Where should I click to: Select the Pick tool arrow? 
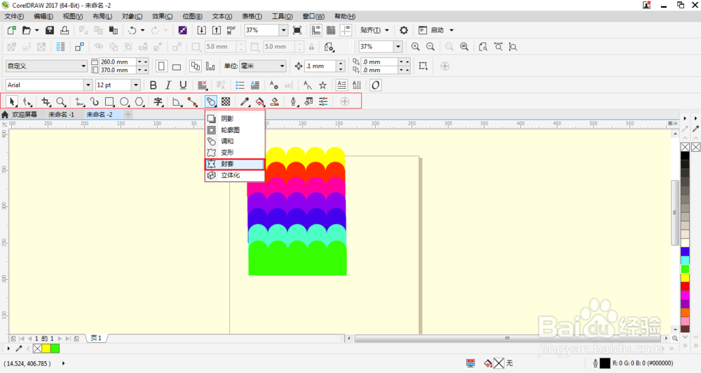[12, 101]
